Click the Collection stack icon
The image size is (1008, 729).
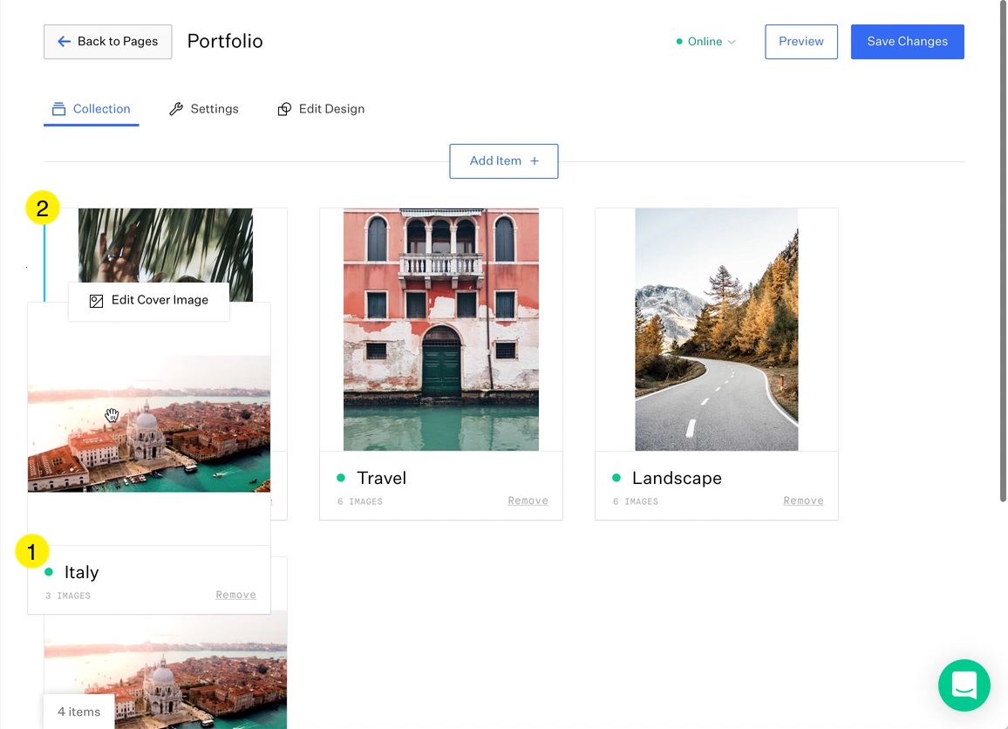(x=58, y=109)
